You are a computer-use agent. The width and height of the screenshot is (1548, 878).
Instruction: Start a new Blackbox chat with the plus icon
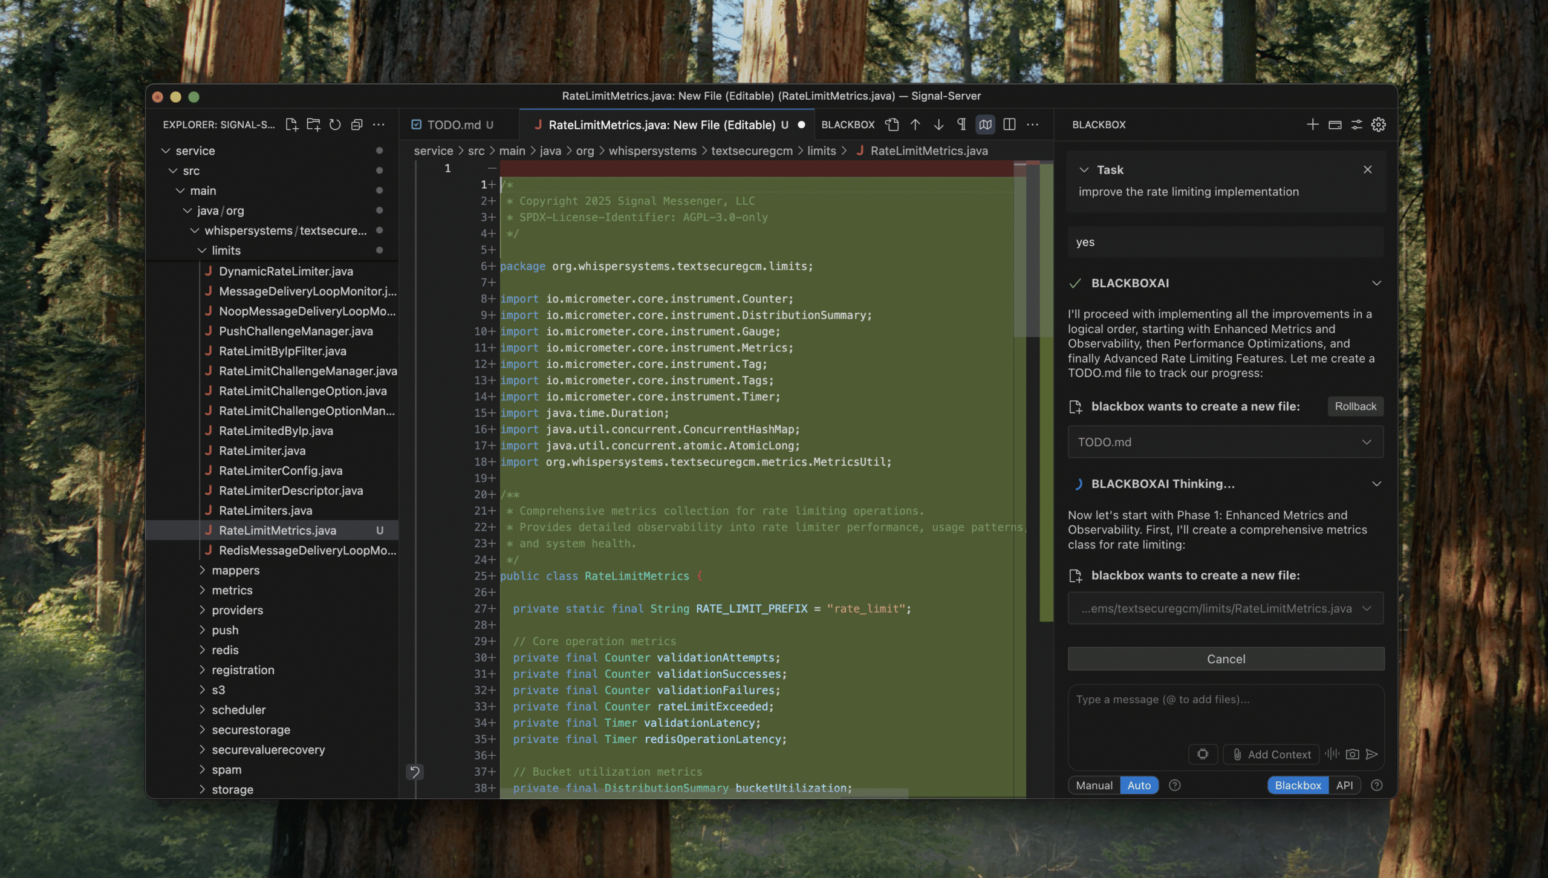[1312, 125]
